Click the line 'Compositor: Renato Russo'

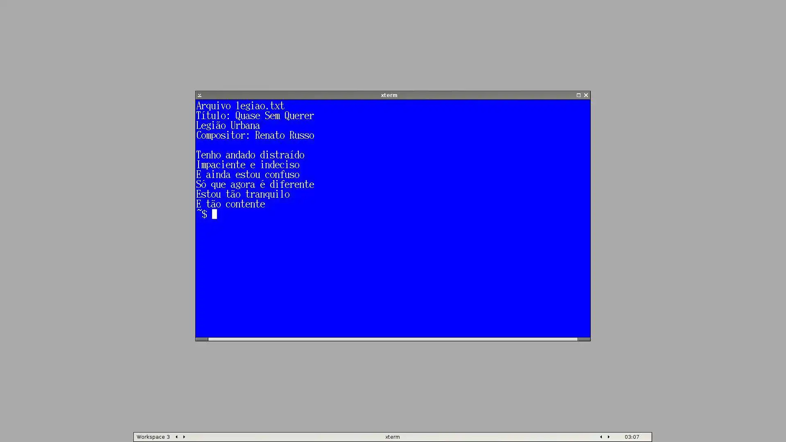(255, 135)
